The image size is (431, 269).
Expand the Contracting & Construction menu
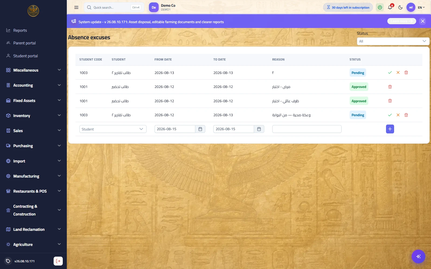coord(33,210)
